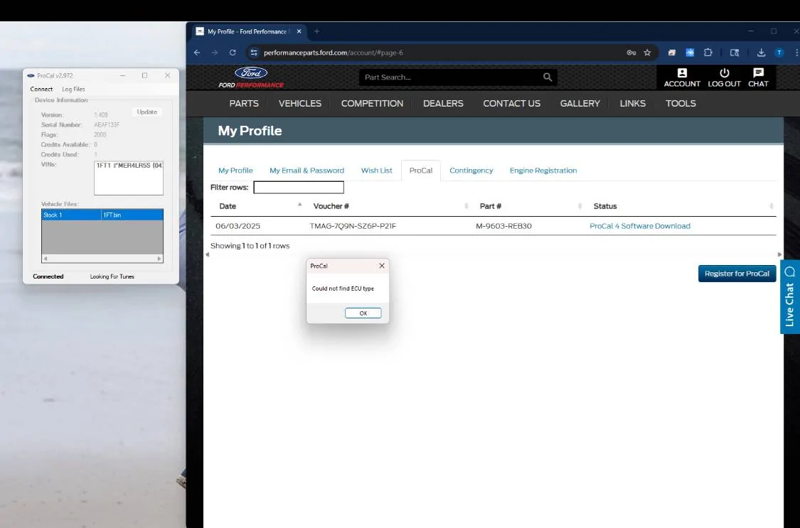
Task: Click the ProCal window title icon
Action: [x=31, y=75]
